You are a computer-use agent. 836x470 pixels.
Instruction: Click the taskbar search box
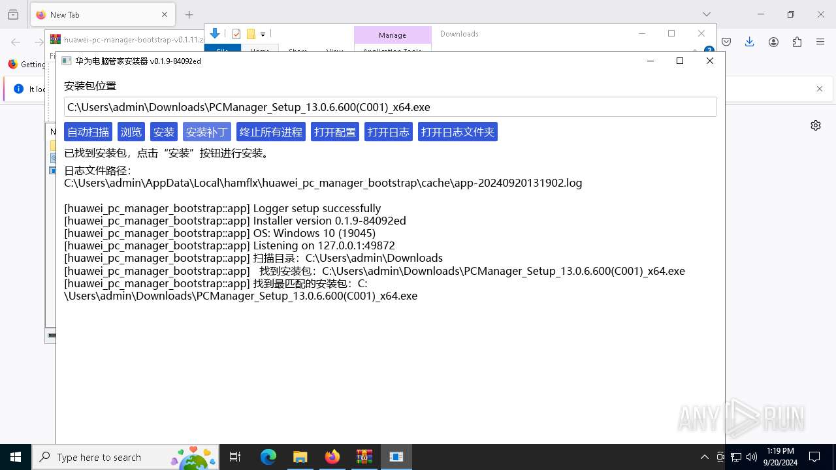tap(127, 457)
